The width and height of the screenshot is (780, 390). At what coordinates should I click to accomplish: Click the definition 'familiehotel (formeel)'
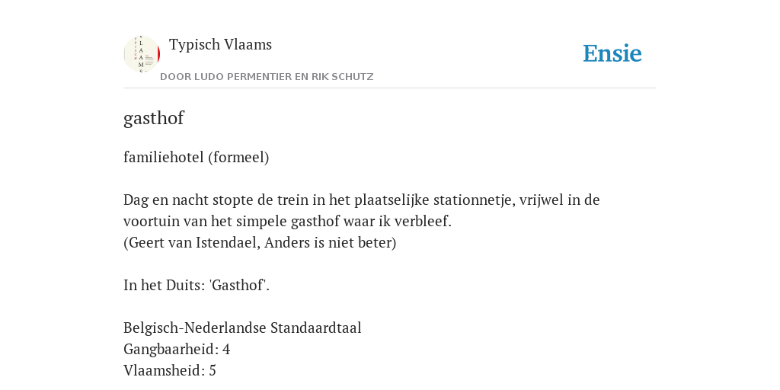(196, 157)
